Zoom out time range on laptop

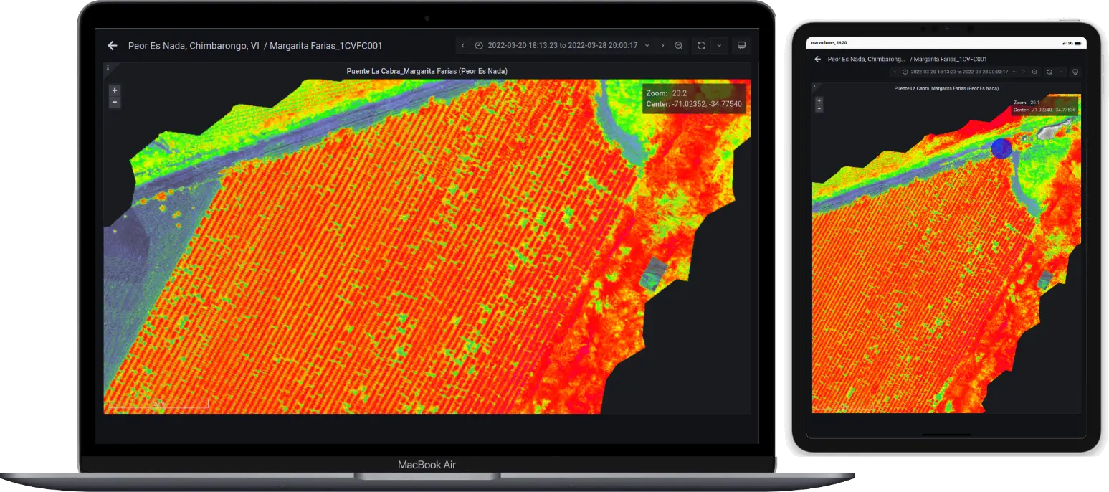[679, 45]
